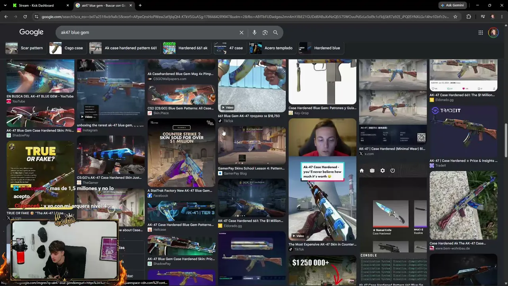Click the Google logo
Viewport: 508px width, 286px height.
click(x=31, y=32)
